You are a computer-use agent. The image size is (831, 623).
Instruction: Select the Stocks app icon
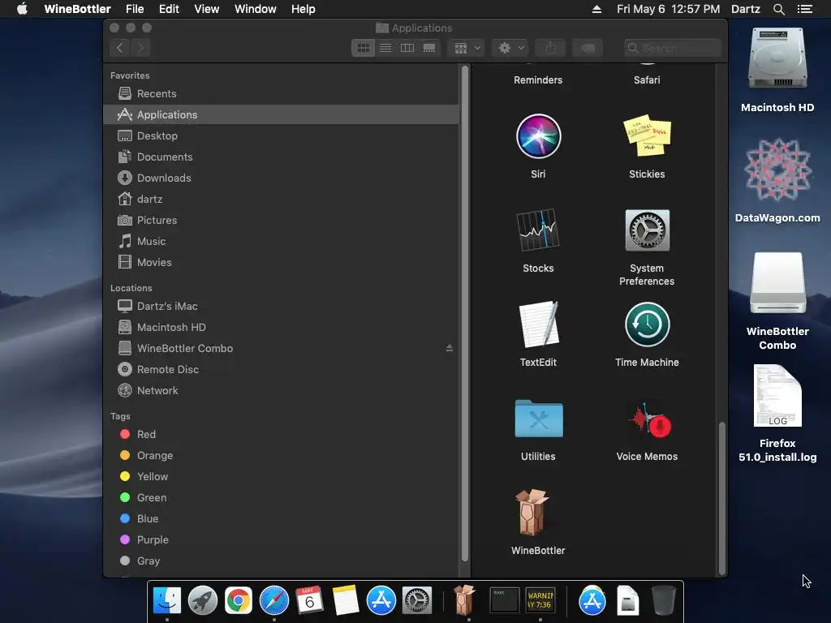coord(539,230)
